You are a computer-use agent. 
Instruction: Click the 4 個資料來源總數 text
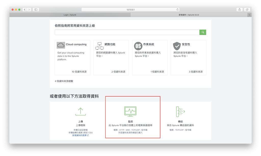(x=64, y=81)
